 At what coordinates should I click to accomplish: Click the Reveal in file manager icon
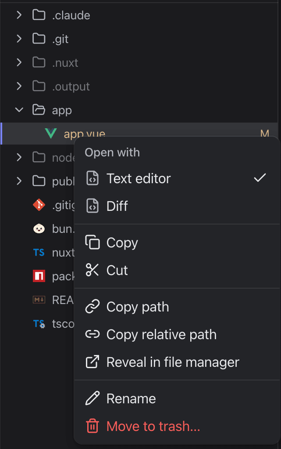coord(92,362)
